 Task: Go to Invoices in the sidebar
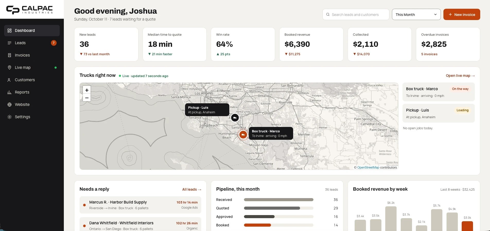(x=32, y=55)
